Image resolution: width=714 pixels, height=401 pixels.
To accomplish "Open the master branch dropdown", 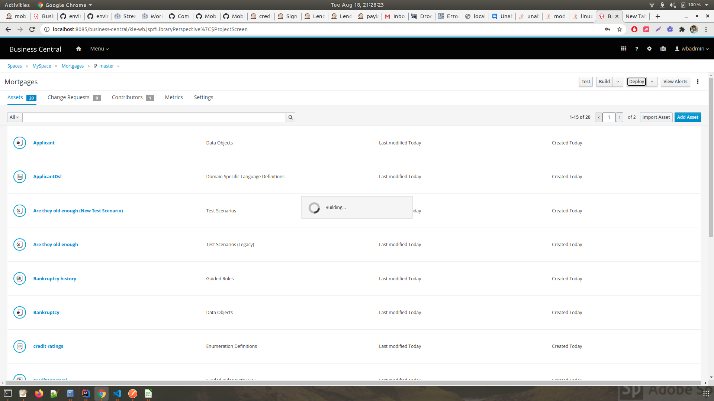I will pos(107,66).
